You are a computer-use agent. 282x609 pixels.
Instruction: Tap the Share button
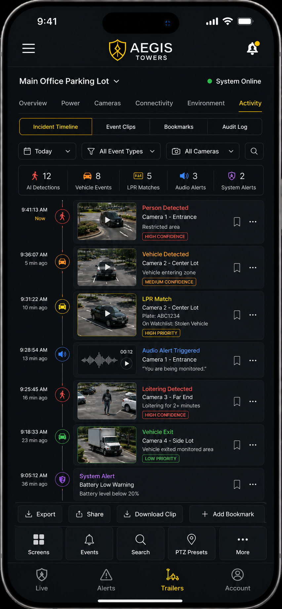point(89,514)
